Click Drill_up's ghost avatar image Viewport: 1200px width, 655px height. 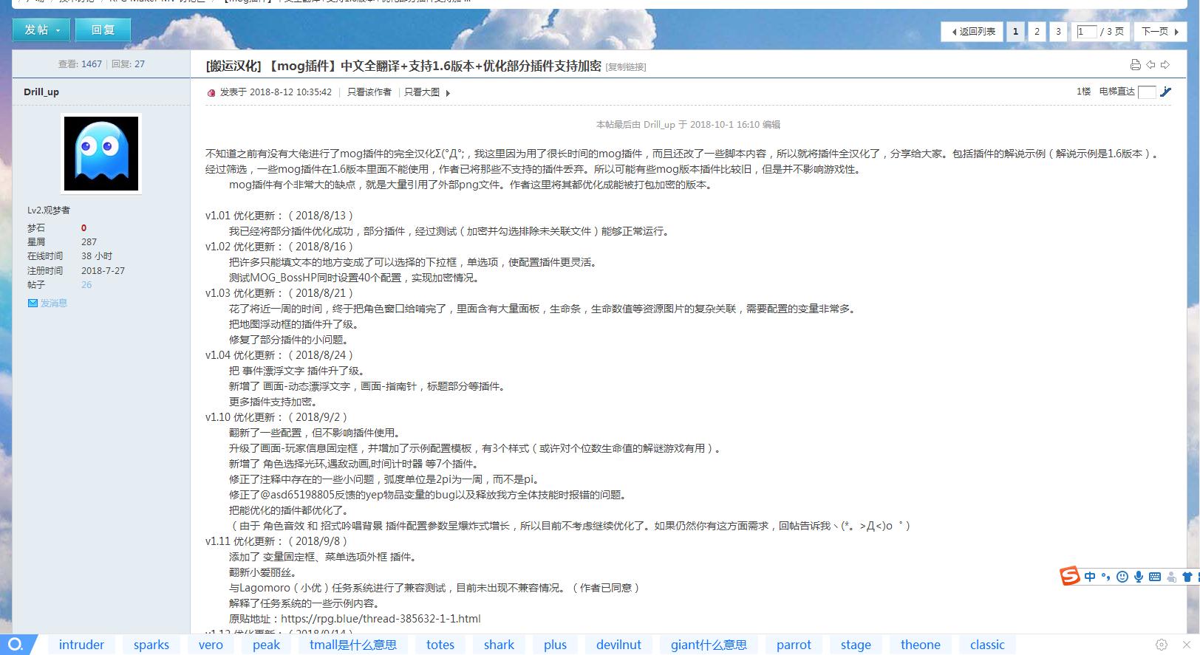[x=101, y=154]
